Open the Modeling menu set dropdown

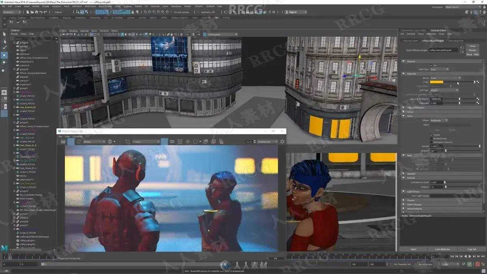12,12
